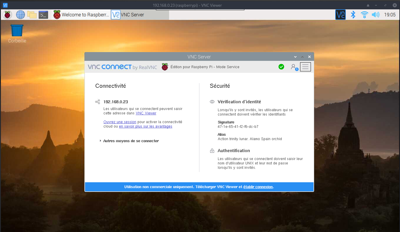Click the padlock icon by Authentification

pos(212,151)
